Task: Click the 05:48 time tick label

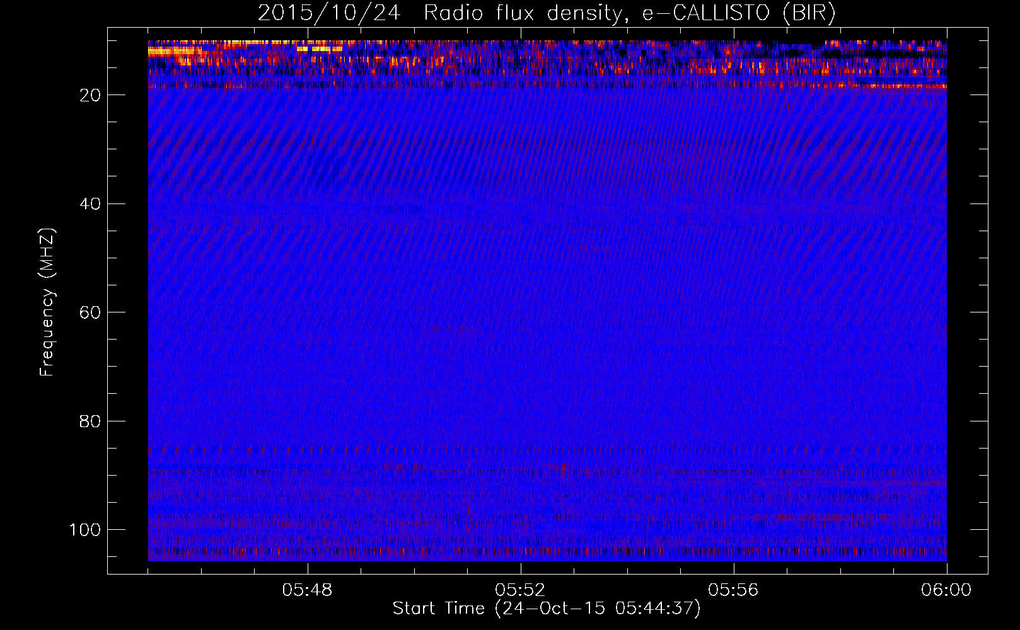Action: [308, 590]
